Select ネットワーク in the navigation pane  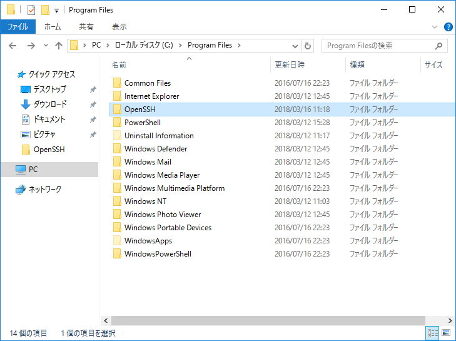(45, 190)
